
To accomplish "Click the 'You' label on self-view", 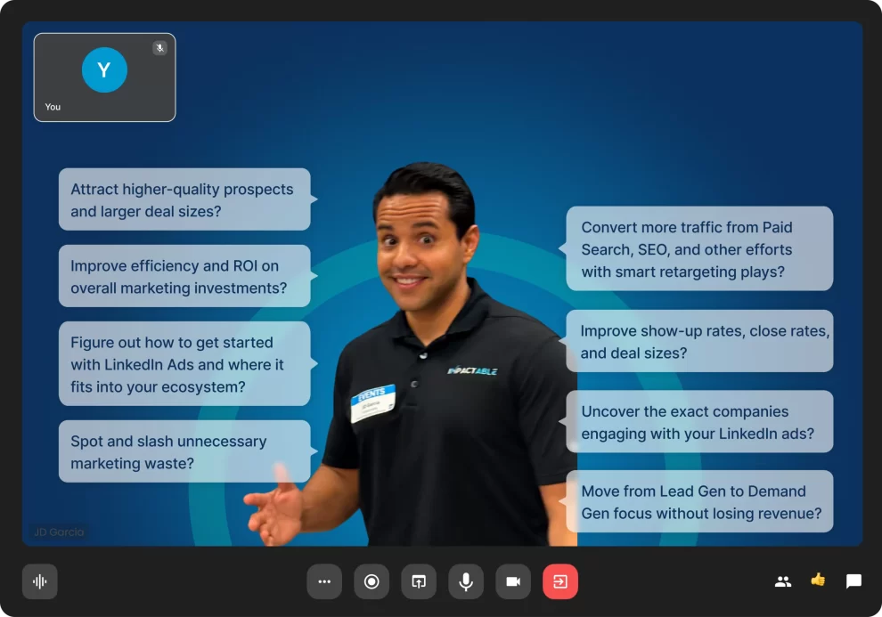I will point(53,107).
